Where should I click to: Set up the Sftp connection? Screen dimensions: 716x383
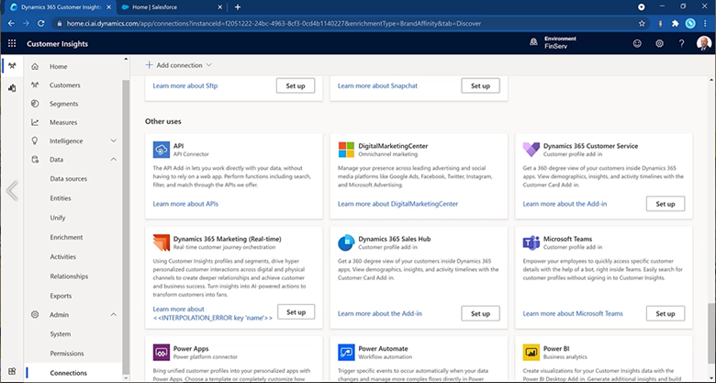296,86
